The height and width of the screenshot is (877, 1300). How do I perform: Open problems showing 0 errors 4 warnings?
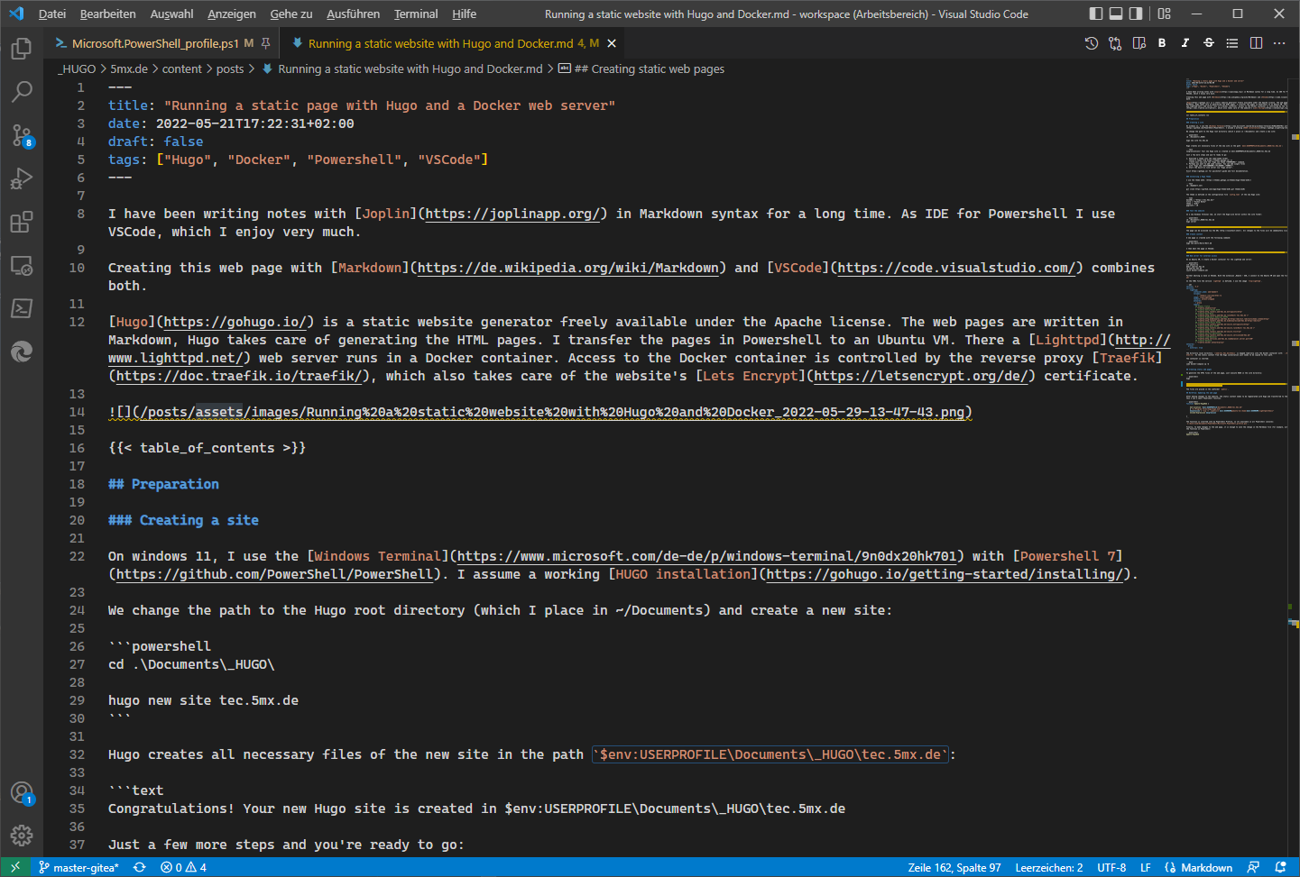(183, 867)
